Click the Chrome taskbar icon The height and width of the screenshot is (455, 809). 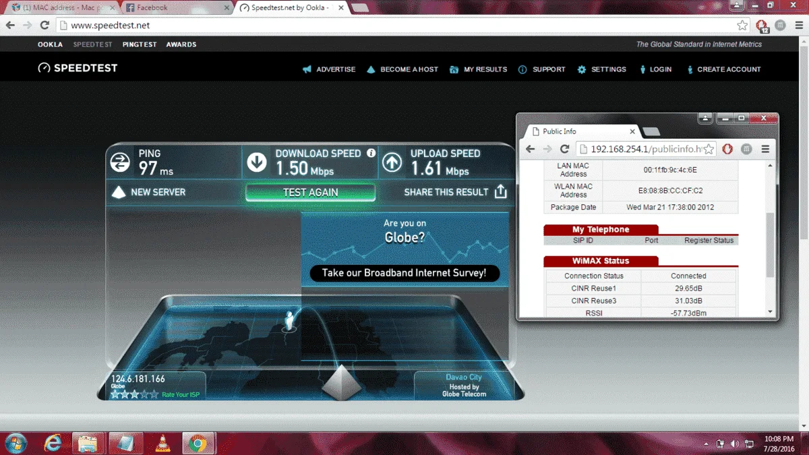(197, 443)
